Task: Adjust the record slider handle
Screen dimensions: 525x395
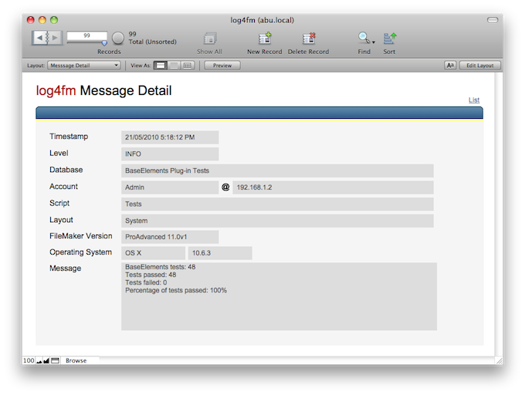Action: (104, 42)
